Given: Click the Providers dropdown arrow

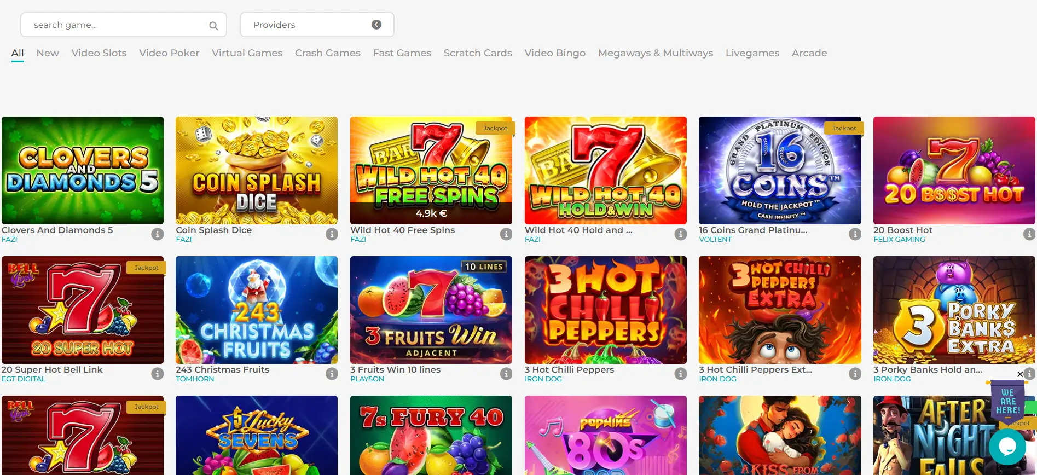Looking at the screenshot, I should click(x=376, y=25).
